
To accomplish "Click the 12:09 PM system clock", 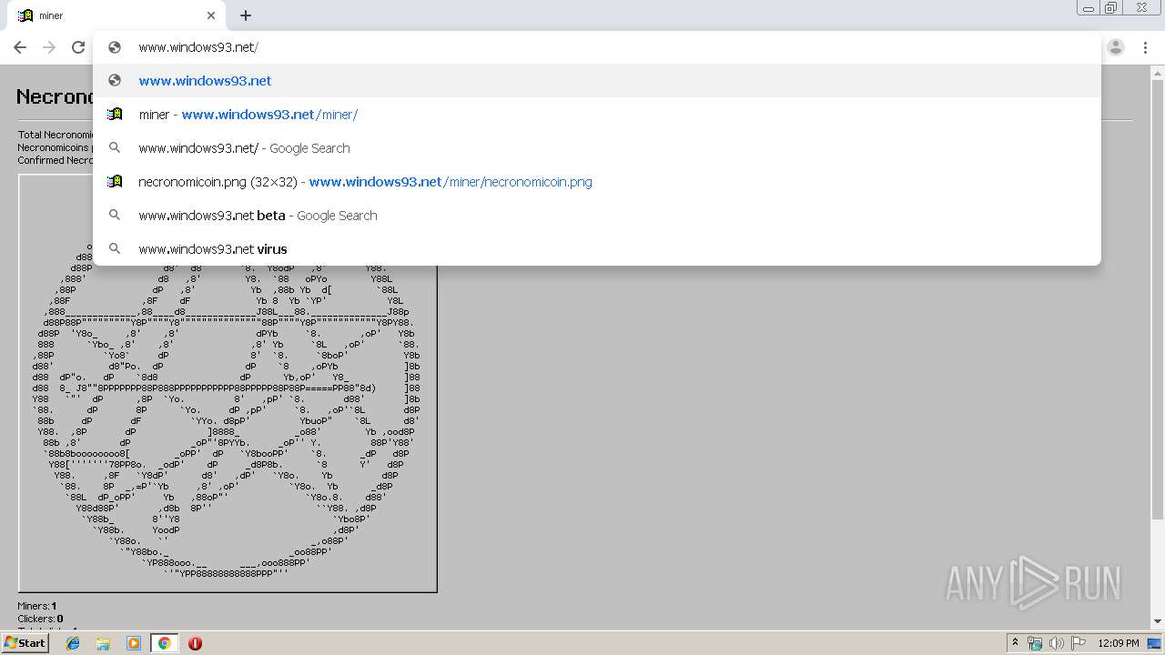I will pos(1119,643).
